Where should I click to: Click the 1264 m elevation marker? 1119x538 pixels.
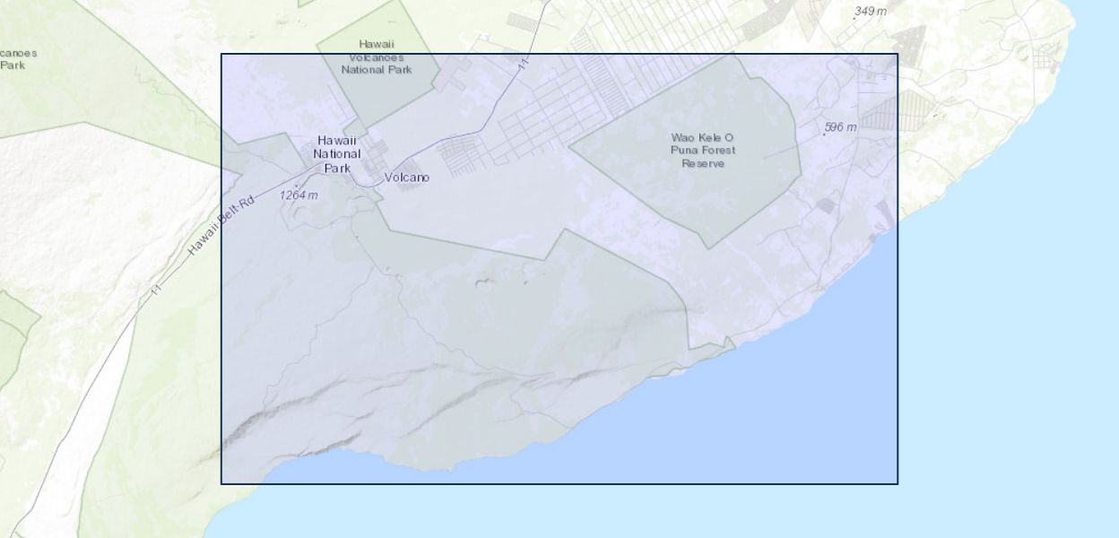click(x=298, y=195)
